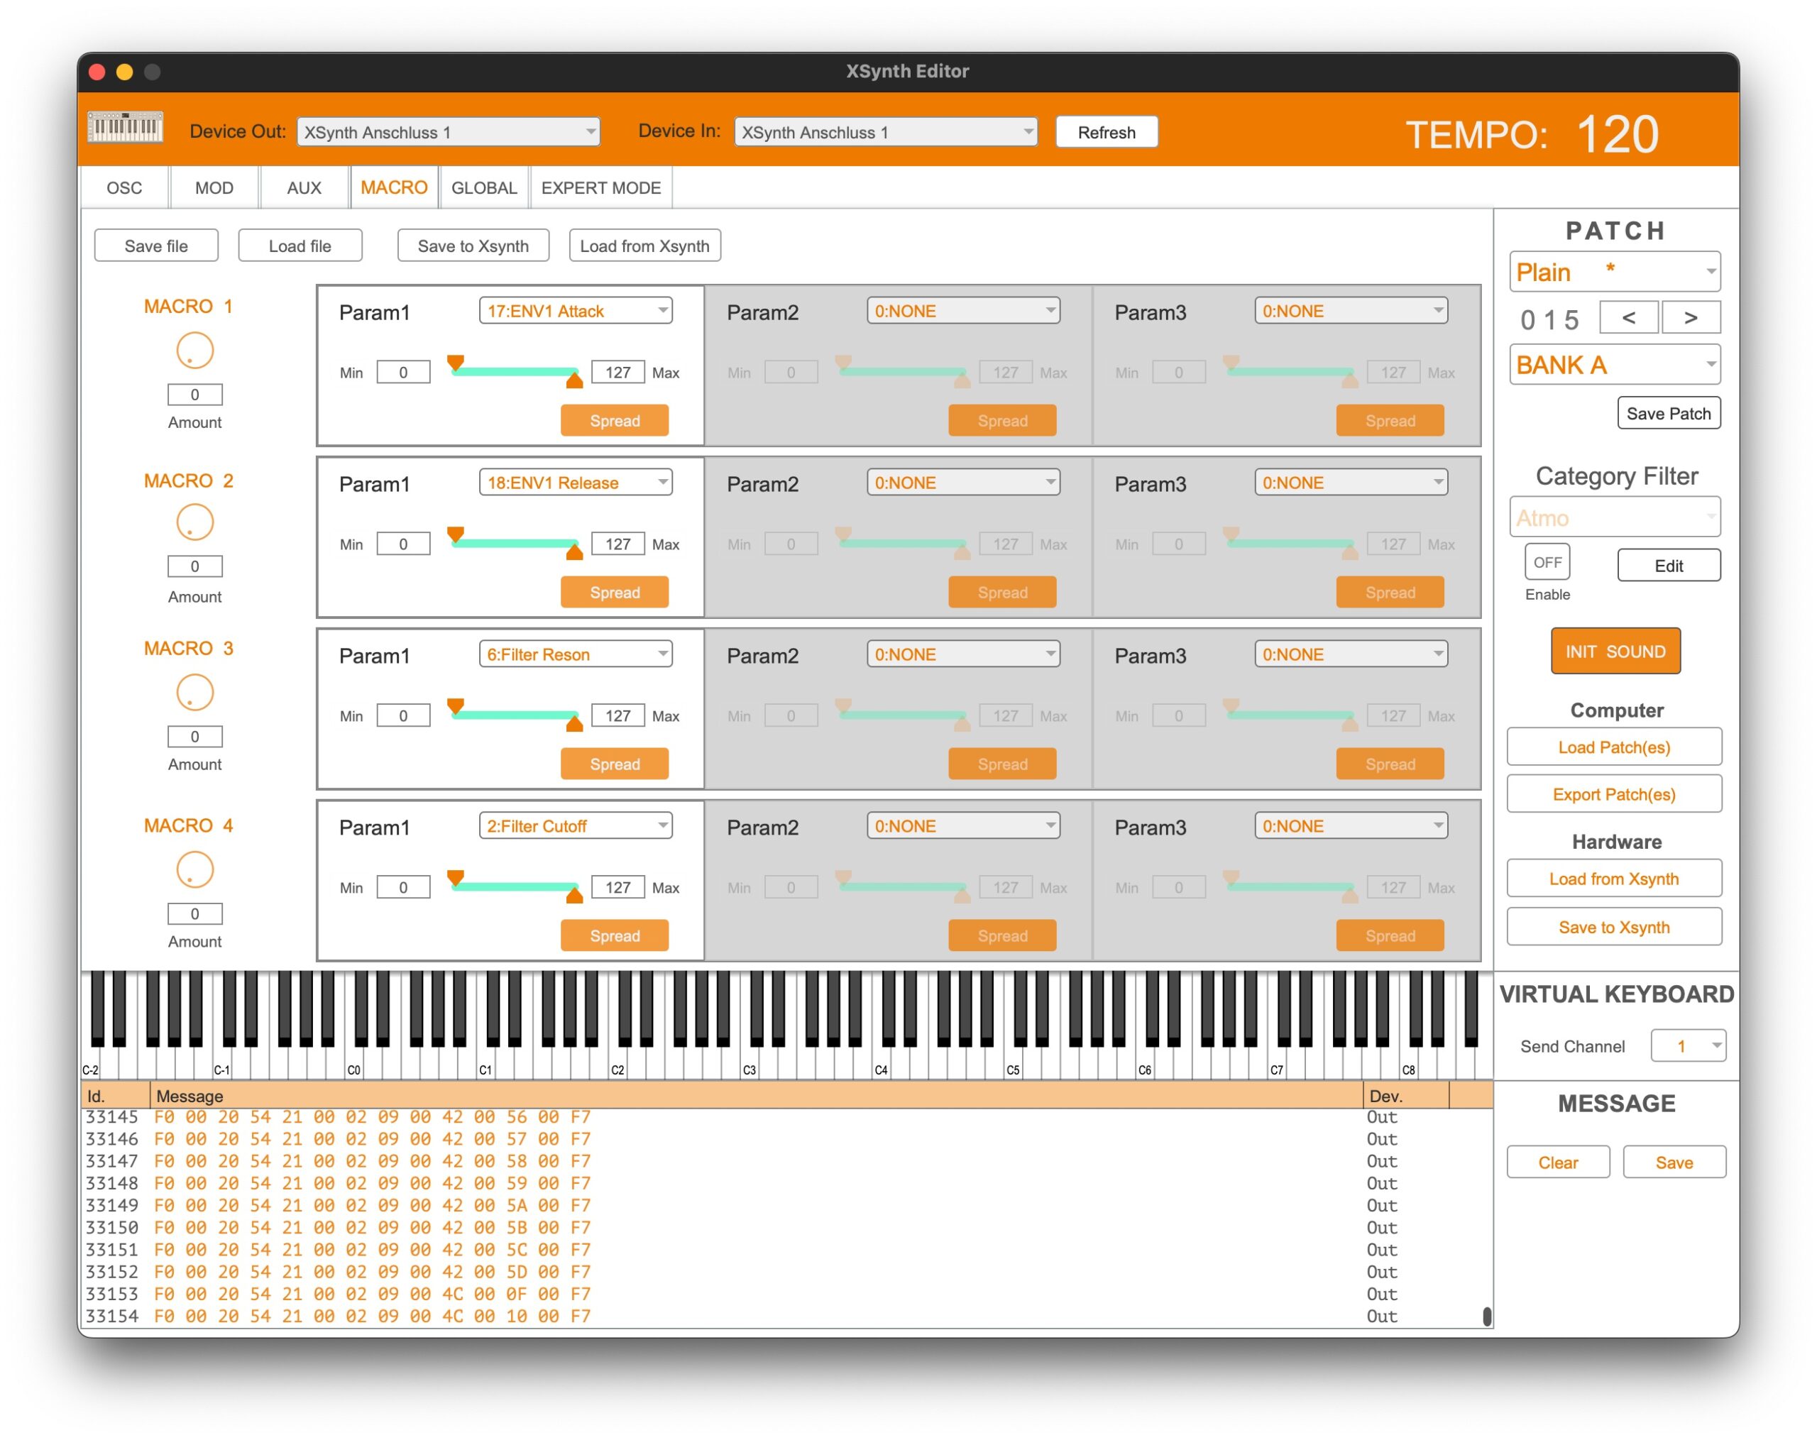Open MACRO 1 Param1 ENV1 Attack dropdown
Image resolution: width=1817 pixels, height=1440 pixels.
coord(576,311)
